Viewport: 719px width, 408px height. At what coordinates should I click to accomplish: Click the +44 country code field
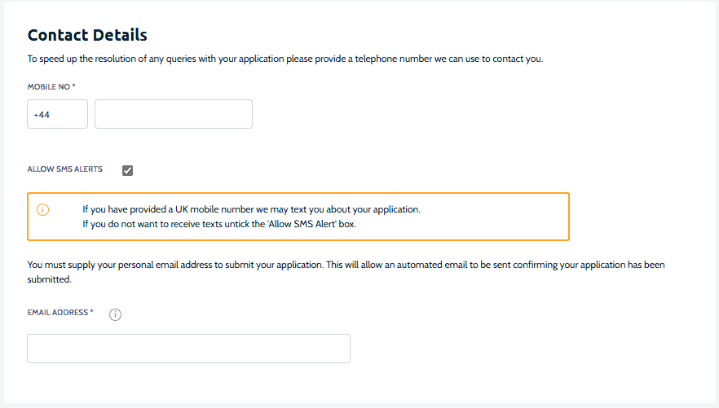click(x=57, y=115)
